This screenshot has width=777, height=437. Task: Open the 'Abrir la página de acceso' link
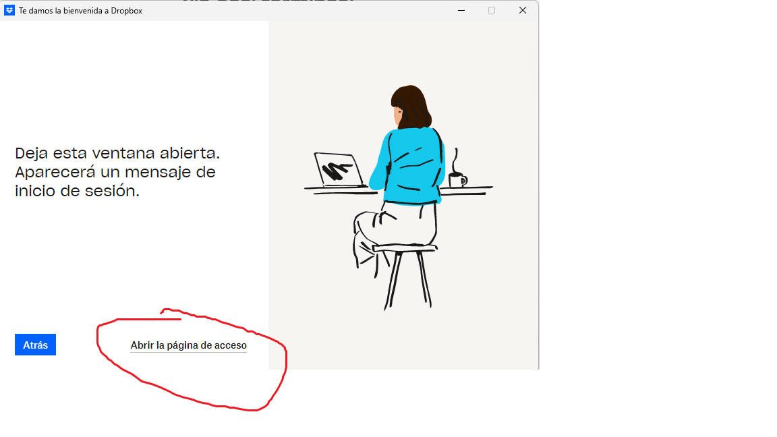point(188,345)
